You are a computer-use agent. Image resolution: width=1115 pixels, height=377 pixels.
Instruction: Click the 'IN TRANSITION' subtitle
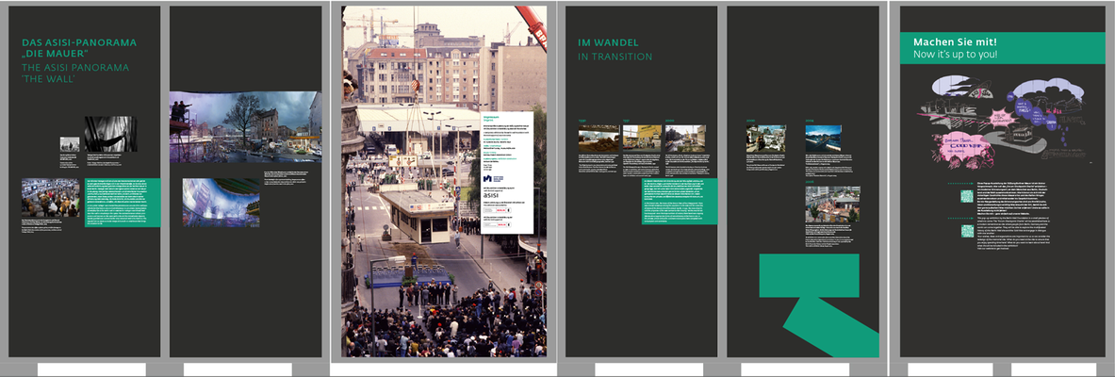pyautogui.click(x=615, y=57)
